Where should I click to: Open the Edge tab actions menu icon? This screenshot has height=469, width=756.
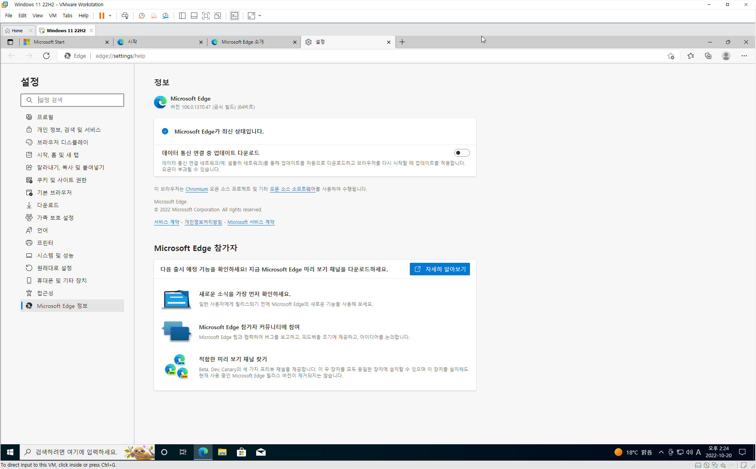pyautogui.click(x=10, y=42)
